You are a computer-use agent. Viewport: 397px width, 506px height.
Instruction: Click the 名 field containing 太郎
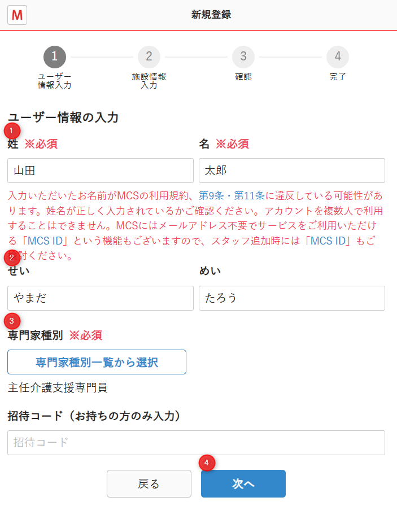(292, 171)
